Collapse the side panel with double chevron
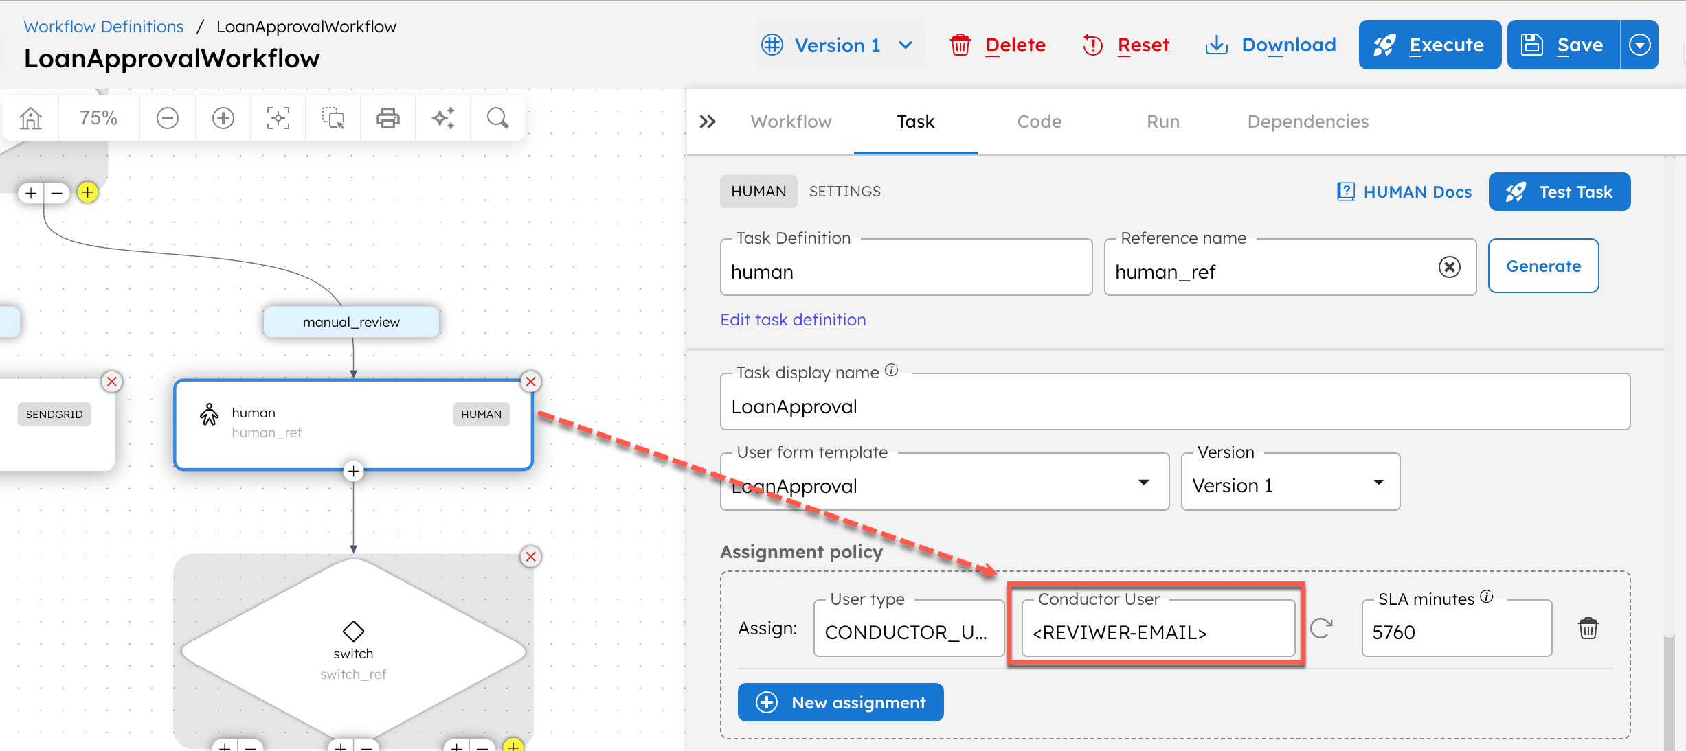 click(x=708, y=122)
